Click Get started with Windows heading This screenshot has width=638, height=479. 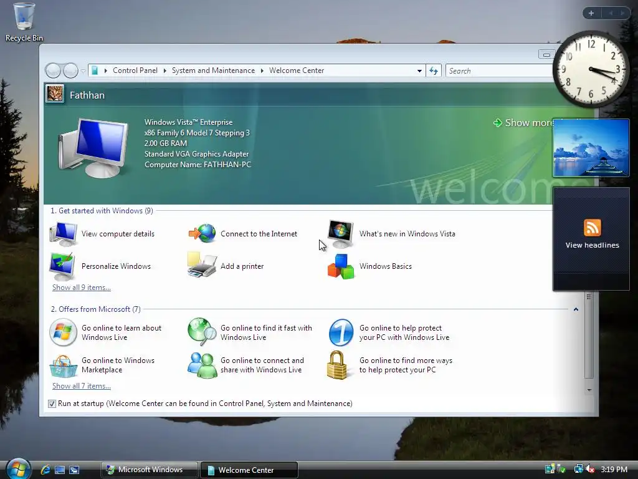[102, 211]
